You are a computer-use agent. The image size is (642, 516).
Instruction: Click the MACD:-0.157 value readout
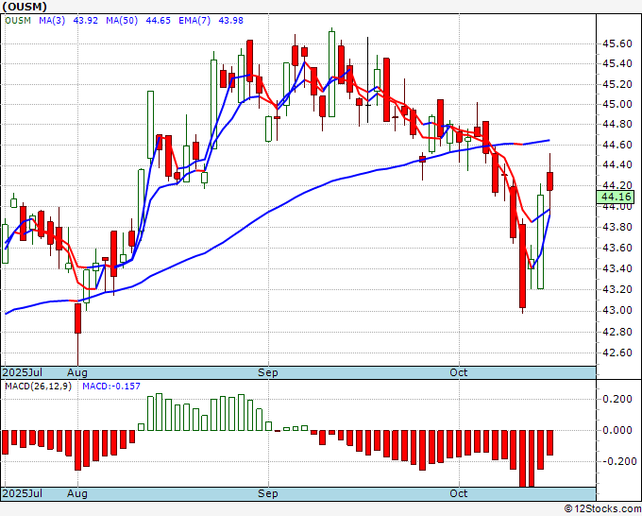coord(111,387)
